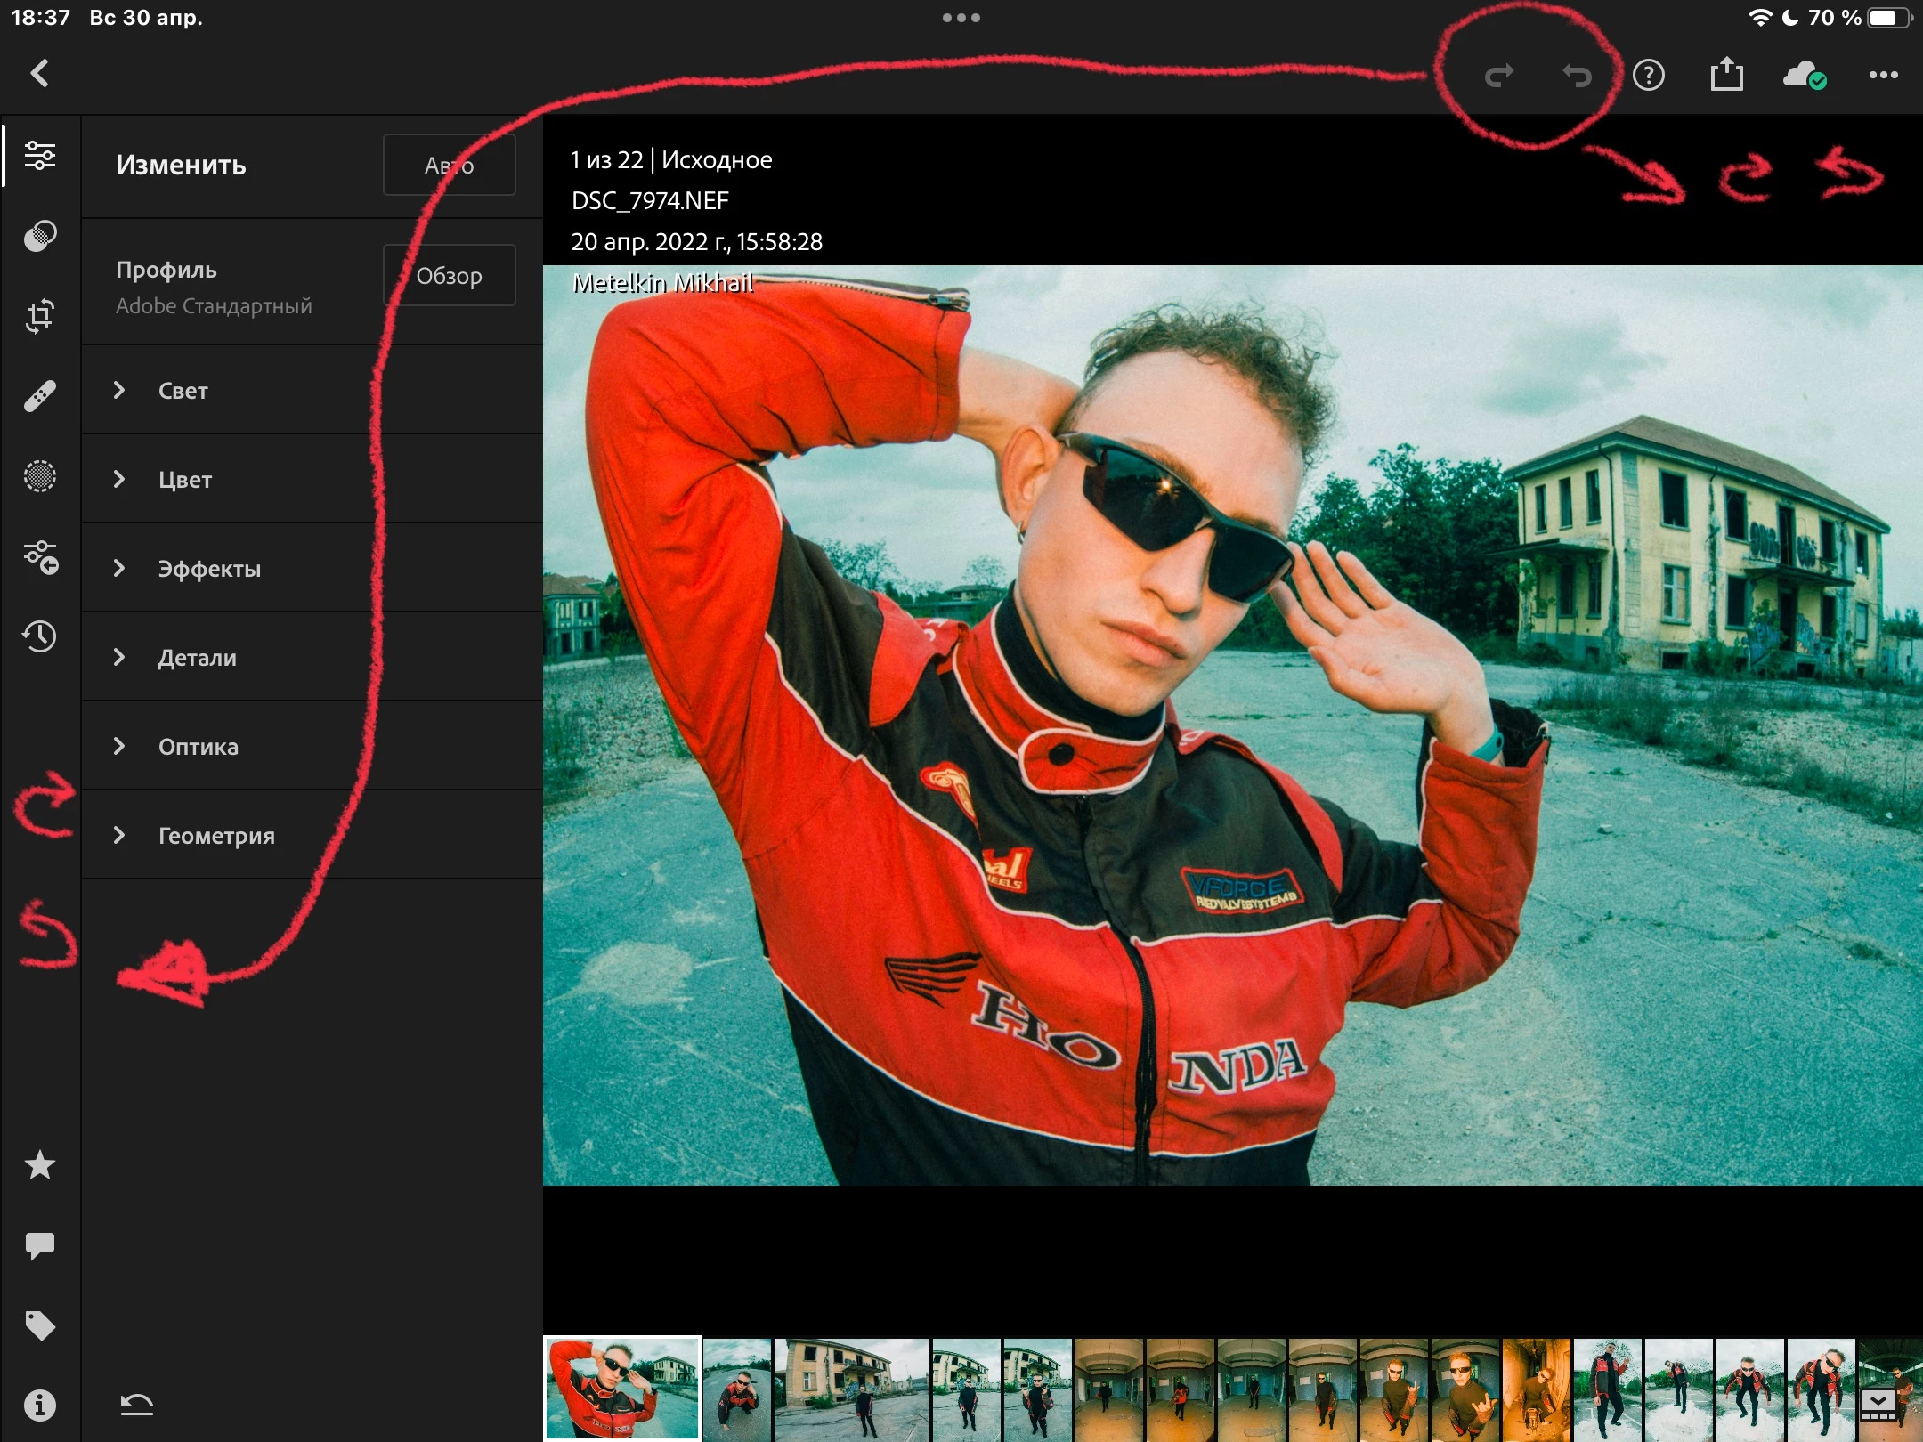Open the three-dot more menu
This screenshot has height=1442, width=1923.
tap(1883, 75)
